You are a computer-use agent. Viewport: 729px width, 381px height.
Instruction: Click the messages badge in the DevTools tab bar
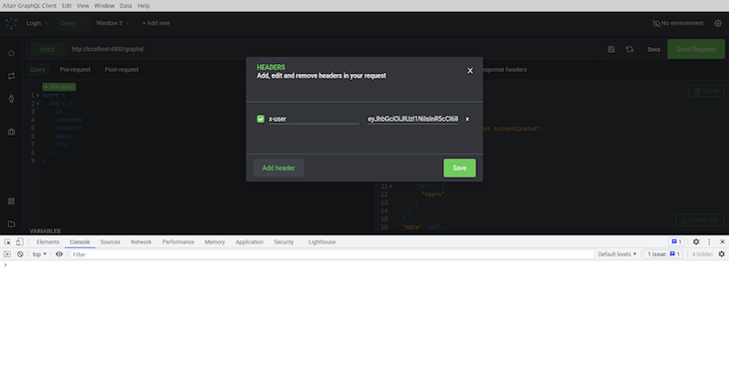676,241
